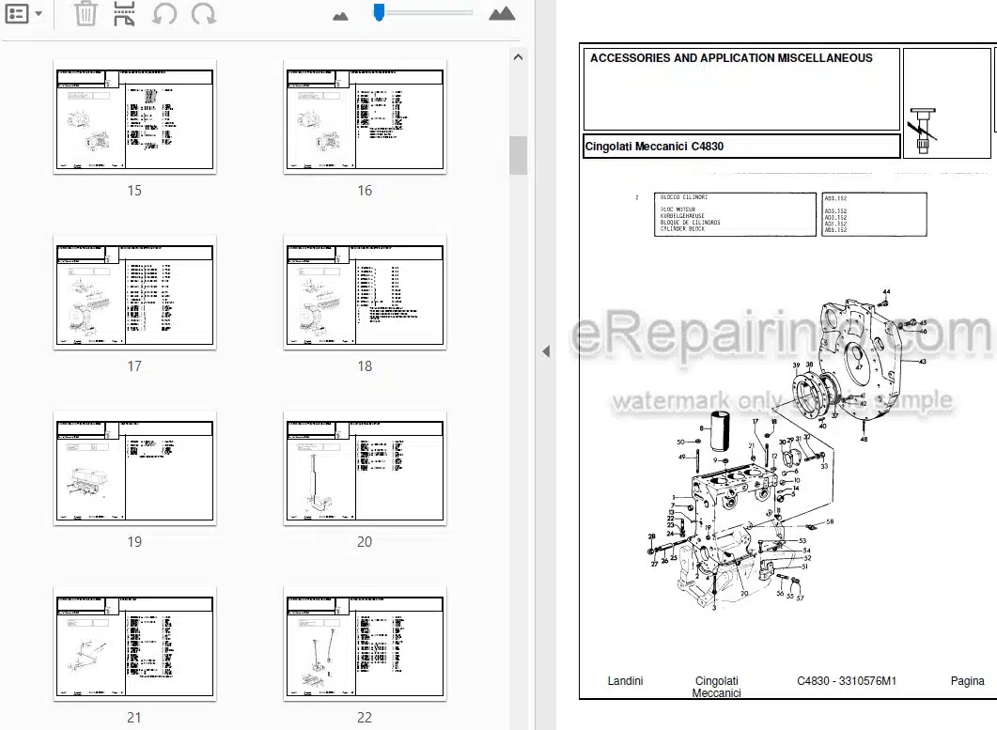Click the page number label 19
Viewport: 997px width, 730px height.
pos(134,542)
